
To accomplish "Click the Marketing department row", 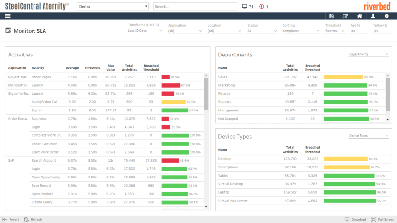I will 301,85.
